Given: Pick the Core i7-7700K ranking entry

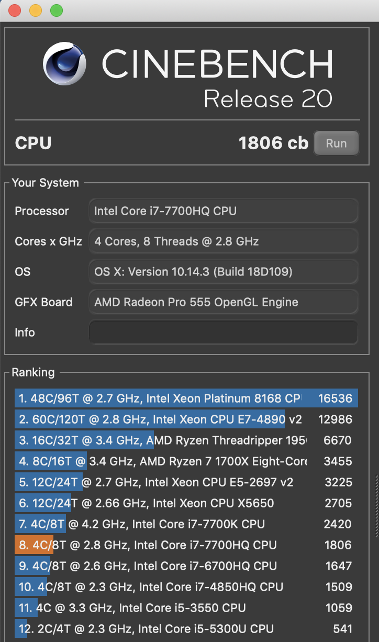Looking at the screenshot, I should 186,524.
